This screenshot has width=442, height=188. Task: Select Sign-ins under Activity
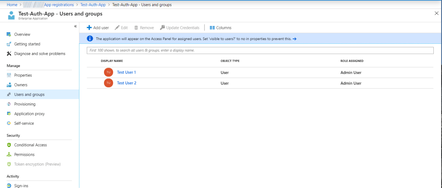[x=22, y=186]
